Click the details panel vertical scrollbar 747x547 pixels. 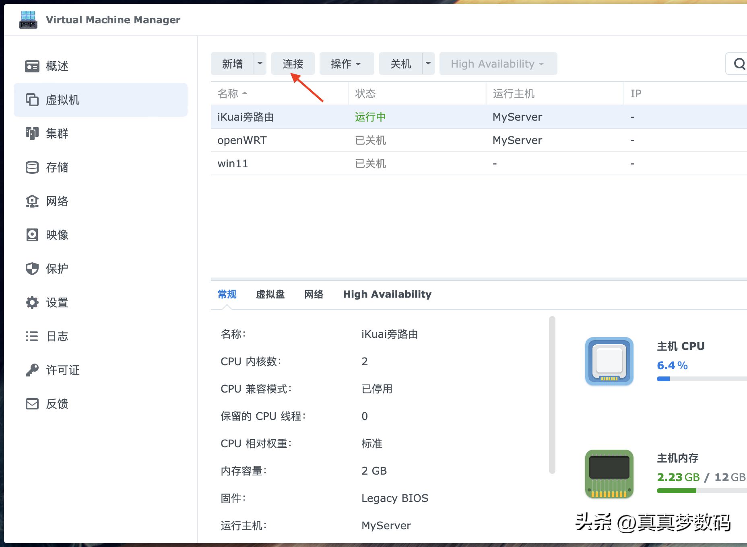coord(552,395)
